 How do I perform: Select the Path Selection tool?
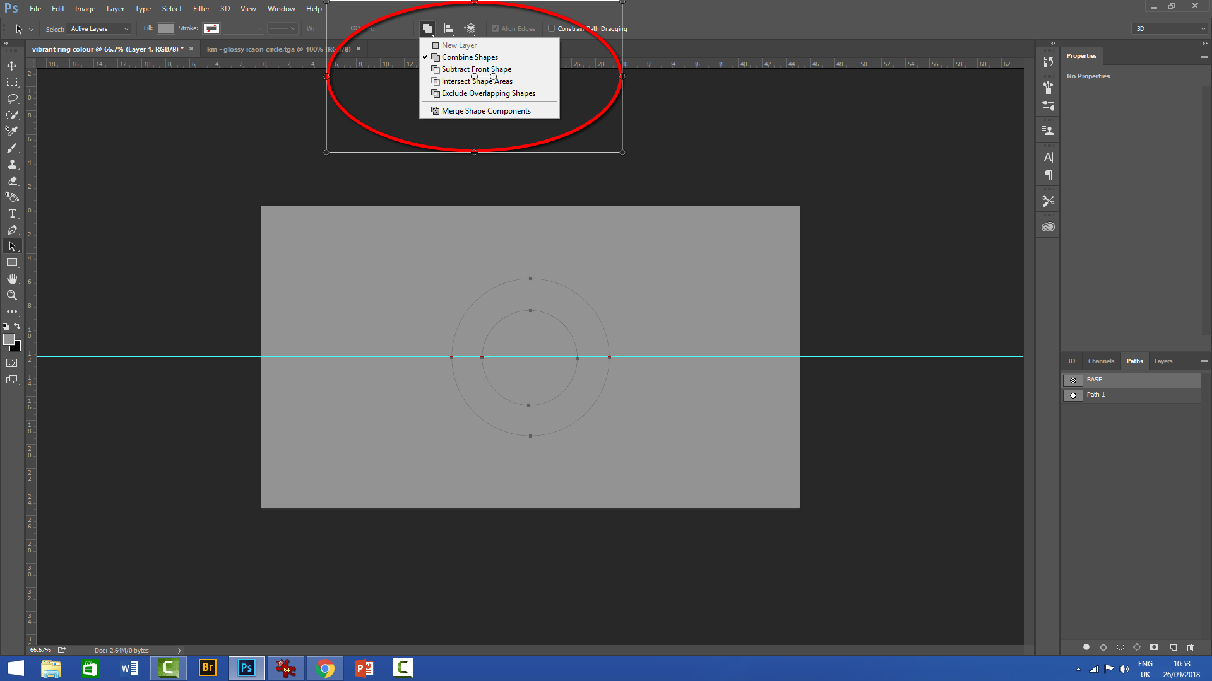(x=12, y=246)
